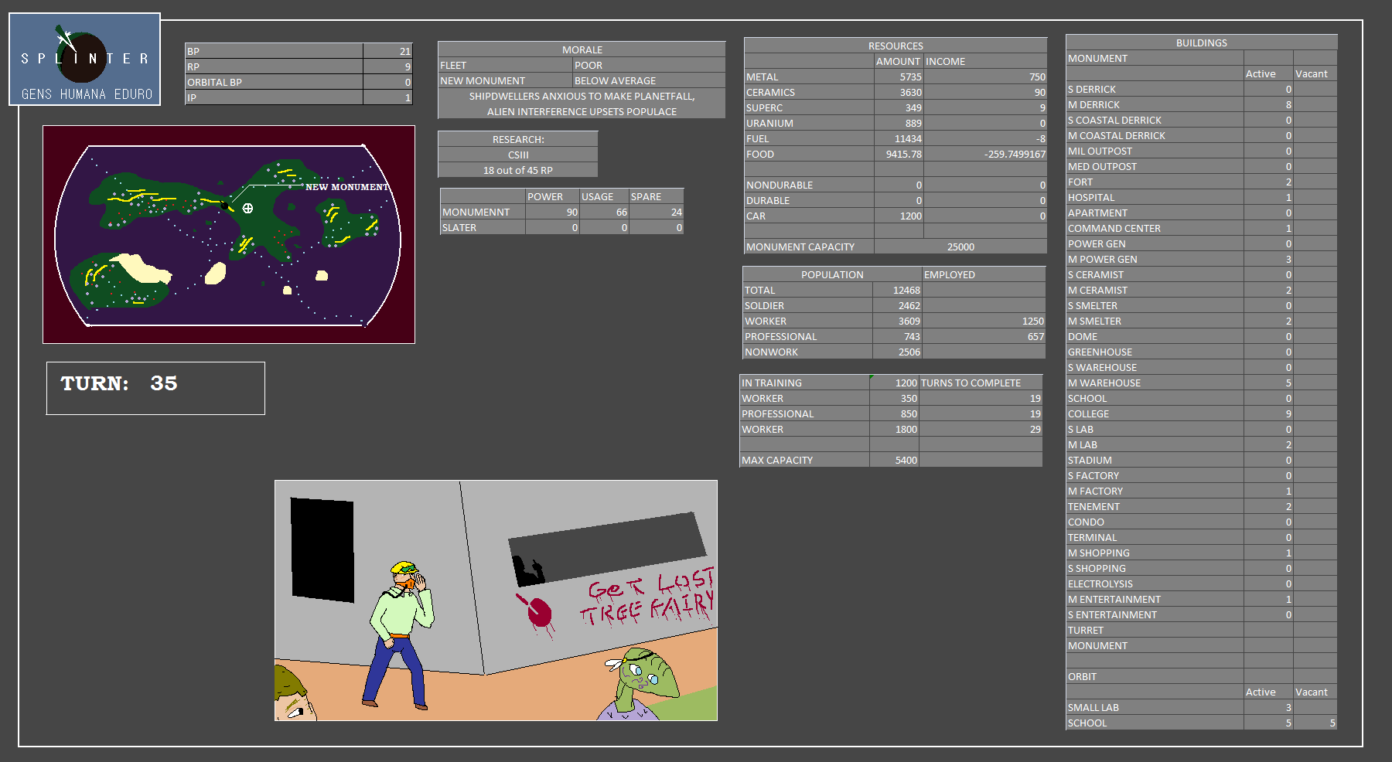1392x762 pixels.
Task: Click the Get Lost Tree Fairy graffiti text
Action: click(647, 597)
